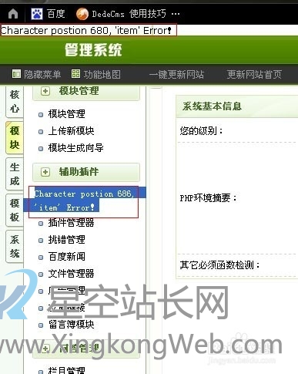This screenshot has width=298, height=374.
Task: Click the 管理系统 logo title
Action: point(93,49)
